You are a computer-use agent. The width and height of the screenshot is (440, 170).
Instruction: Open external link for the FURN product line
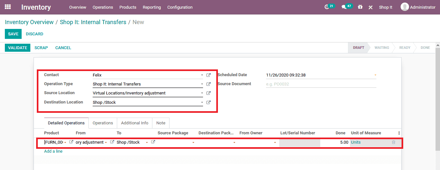coord(71,142)
